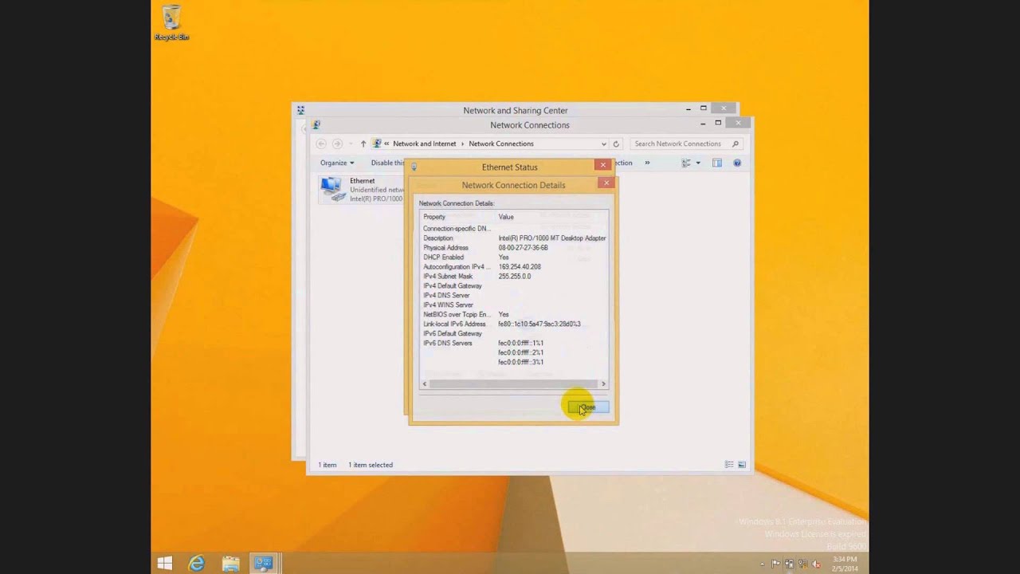Switch to details view icon in status bar
The height and width of the screenshot is (574, 1020).
coord(729,465)
